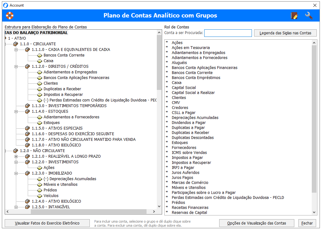Click tree vertical scrollbar down arrow
This screenshot has width=323, height=232.
[x=159, y=206]
